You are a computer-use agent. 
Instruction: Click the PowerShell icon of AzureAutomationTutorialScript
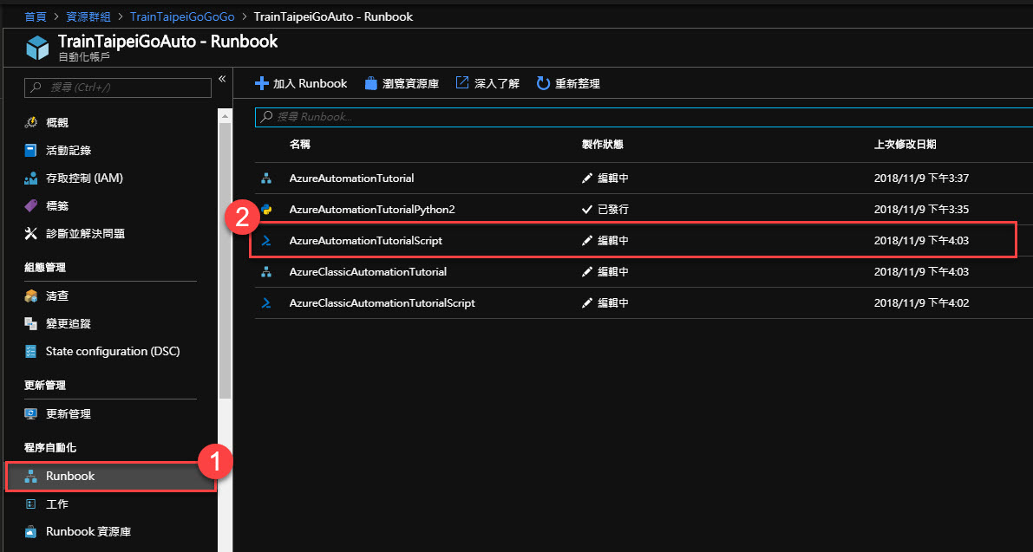[x=266, y=241]
